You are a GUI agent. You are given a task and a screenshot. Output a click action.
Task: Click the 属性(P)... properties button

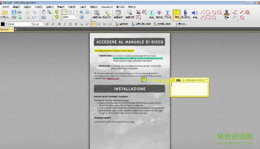point(180,24)
